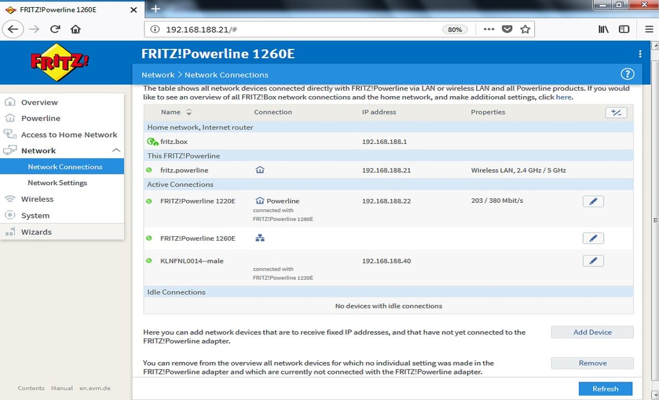The width and height of the screenshot is (659, 400).
Task: Open the Firefox library icon
Action: [x=603, y=29]
